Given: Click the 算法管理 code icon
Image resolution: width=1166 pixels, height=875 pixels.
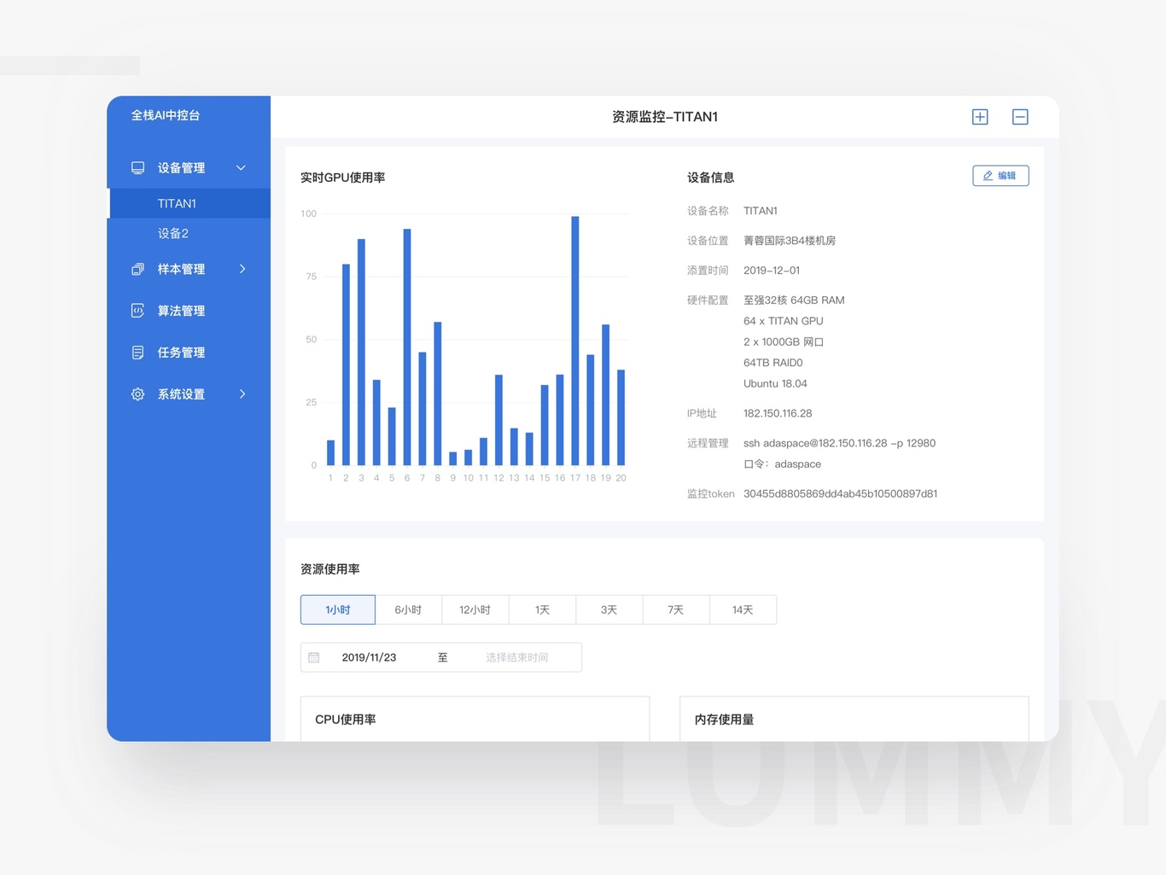Looking at the screenshot, I should coord(137,311).
